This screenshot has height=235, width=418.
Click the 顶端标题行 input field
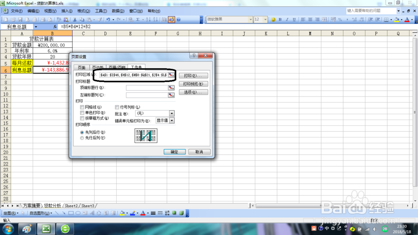coord(147,88)
